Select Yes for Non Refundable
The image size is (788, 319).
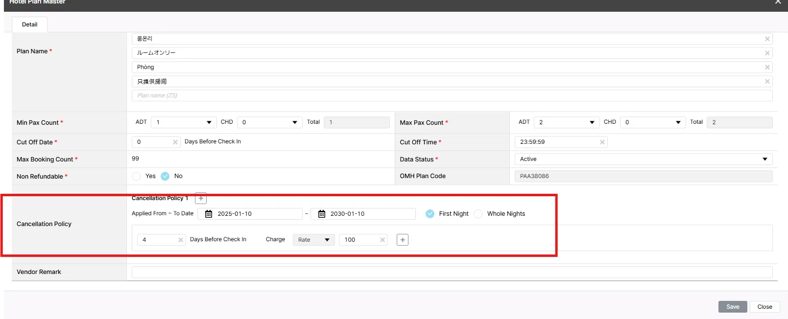click(x=137, y=176)
